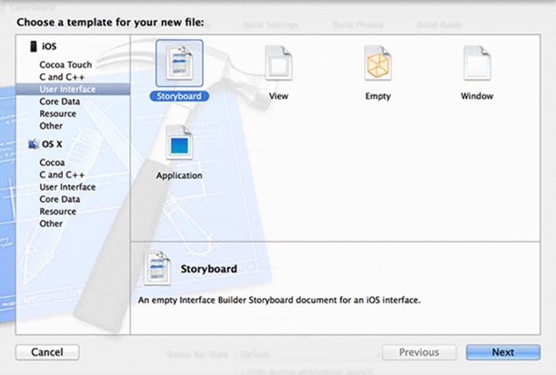Open Cocoa Touch category under iOS
Screen dimensions: 556x375
click(65, 64)
